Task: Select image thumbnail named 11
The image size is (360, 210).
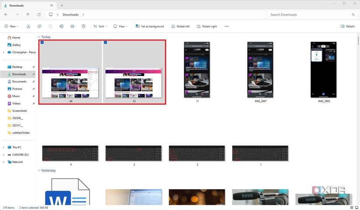Action: point(197,70)
